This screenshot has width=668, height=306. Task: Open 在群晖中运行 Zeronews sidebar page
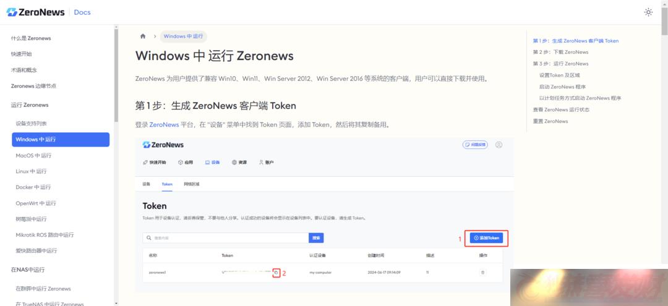pos(43,289)
